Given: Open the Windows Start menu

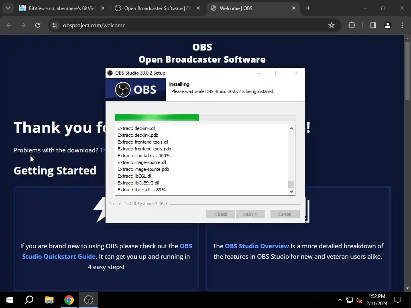Looking at the screenshot, I should pyautogui.click(x=10, y=300).
